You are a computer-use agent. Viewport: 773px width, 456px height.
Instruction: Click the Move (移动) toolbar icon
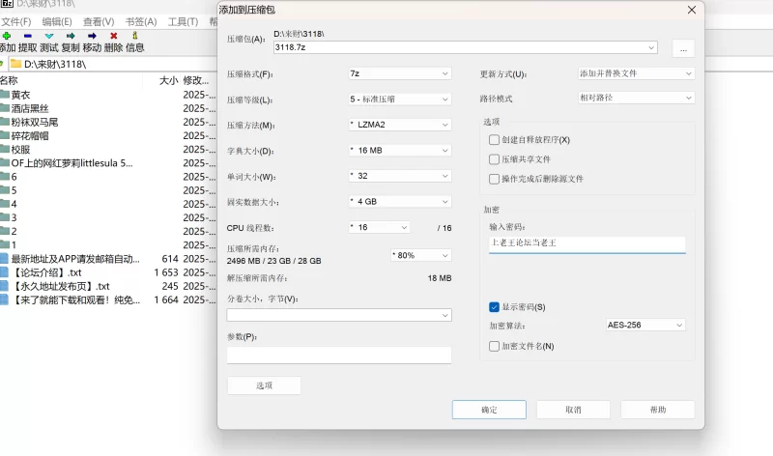coord(92,36)
